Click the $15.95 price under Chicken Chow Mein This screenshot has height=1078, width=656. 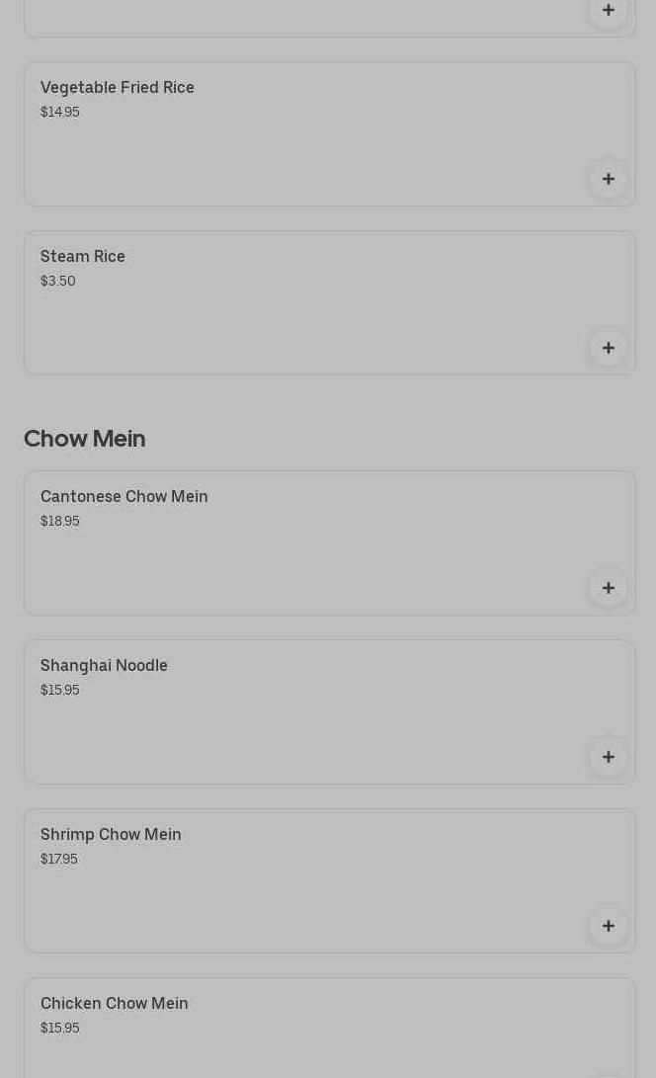pyautogui.click(x=60, y=1029)
